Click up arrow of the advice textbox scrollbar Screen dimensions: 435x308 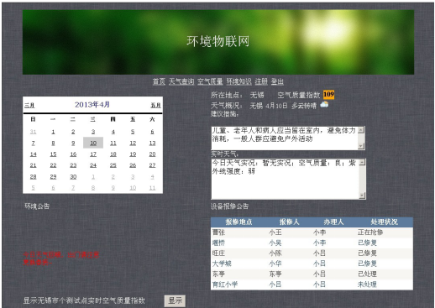point(361,130)
